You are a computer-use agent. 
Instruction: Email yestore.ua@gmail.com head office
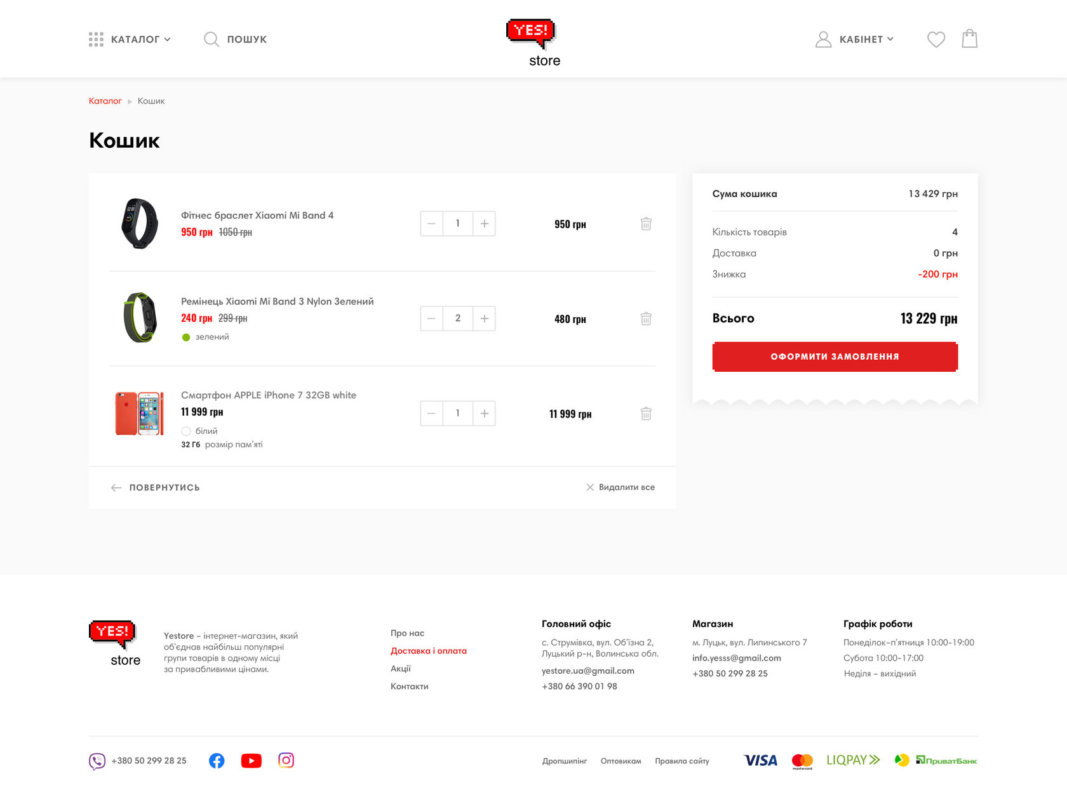[588, 671]
